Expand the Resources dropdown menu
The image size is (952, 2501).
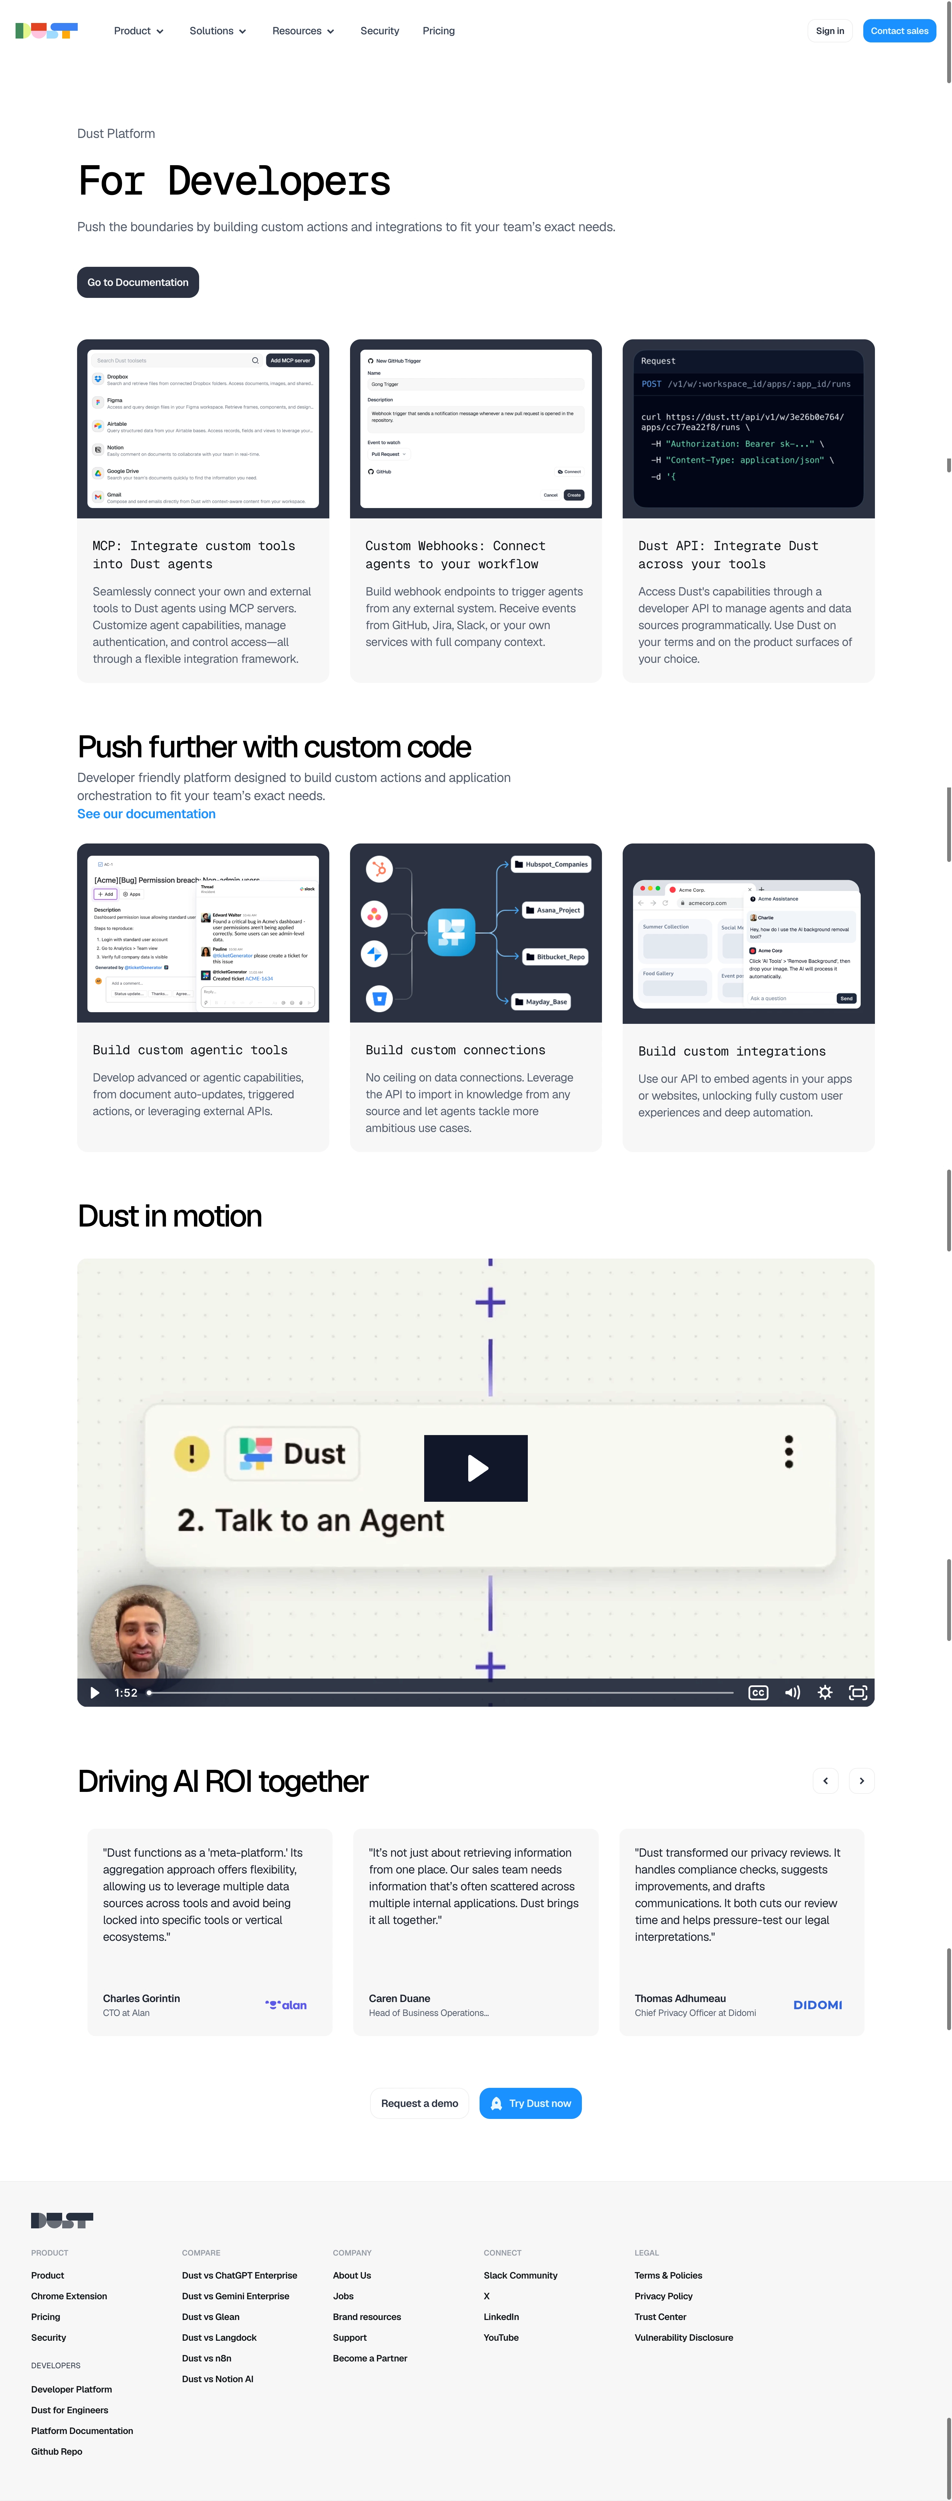[303, 31]
